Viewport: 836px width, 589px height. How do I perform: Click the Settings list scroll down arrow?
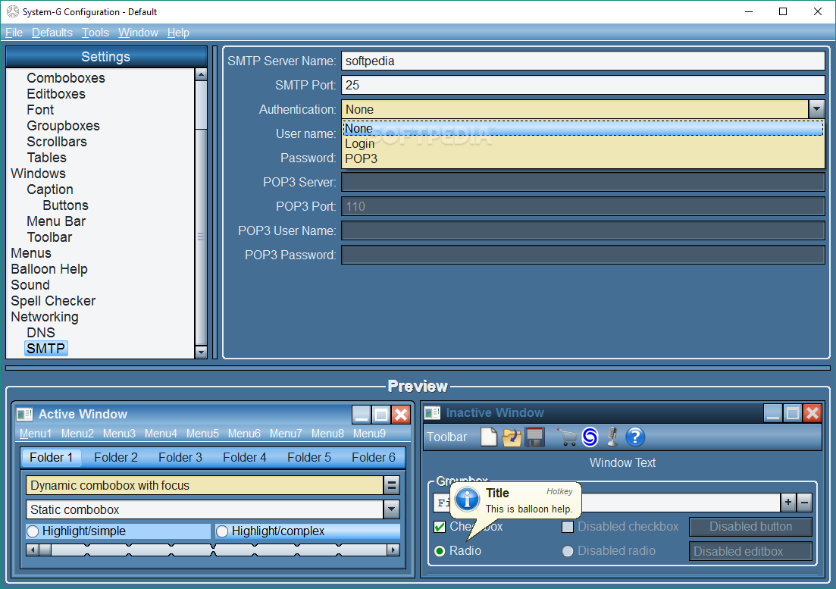click(x=201, y=352)
